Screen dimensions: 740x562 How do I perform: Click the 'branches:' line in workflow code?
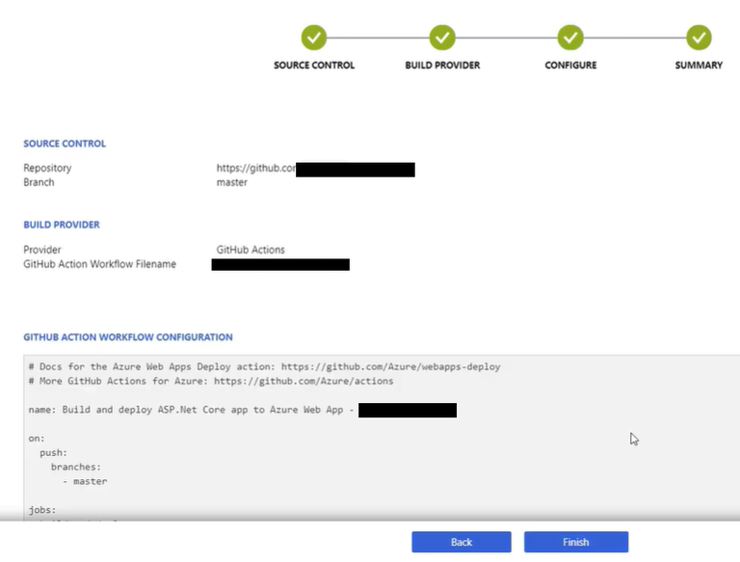(x=76, y=467)
